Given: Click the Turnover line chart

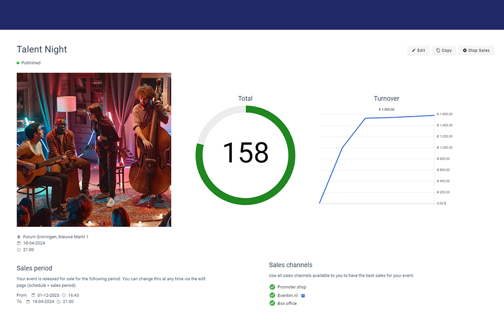Looking at the screenshot, I should coord(377,157).
